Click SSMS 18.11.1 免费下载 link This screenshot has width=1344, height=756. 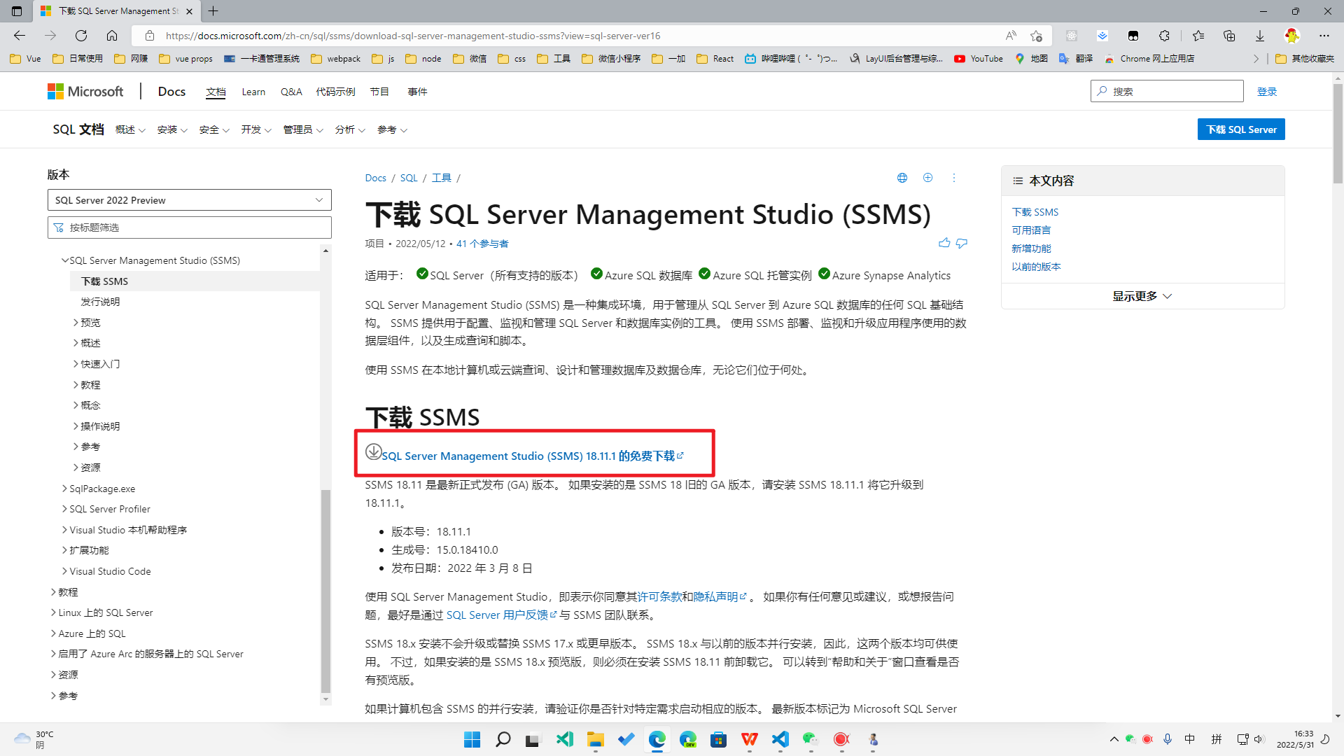(x=532, y=456)
